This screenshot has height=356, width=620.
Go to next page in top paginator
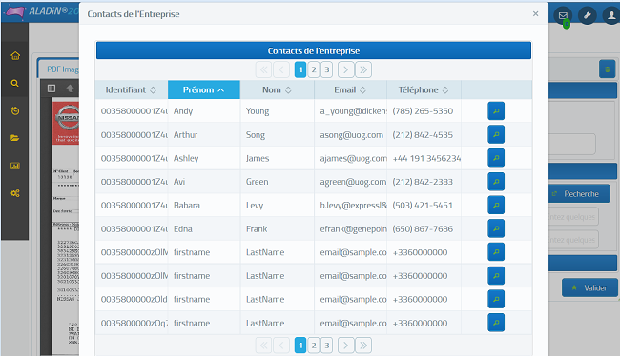[345, 69]
